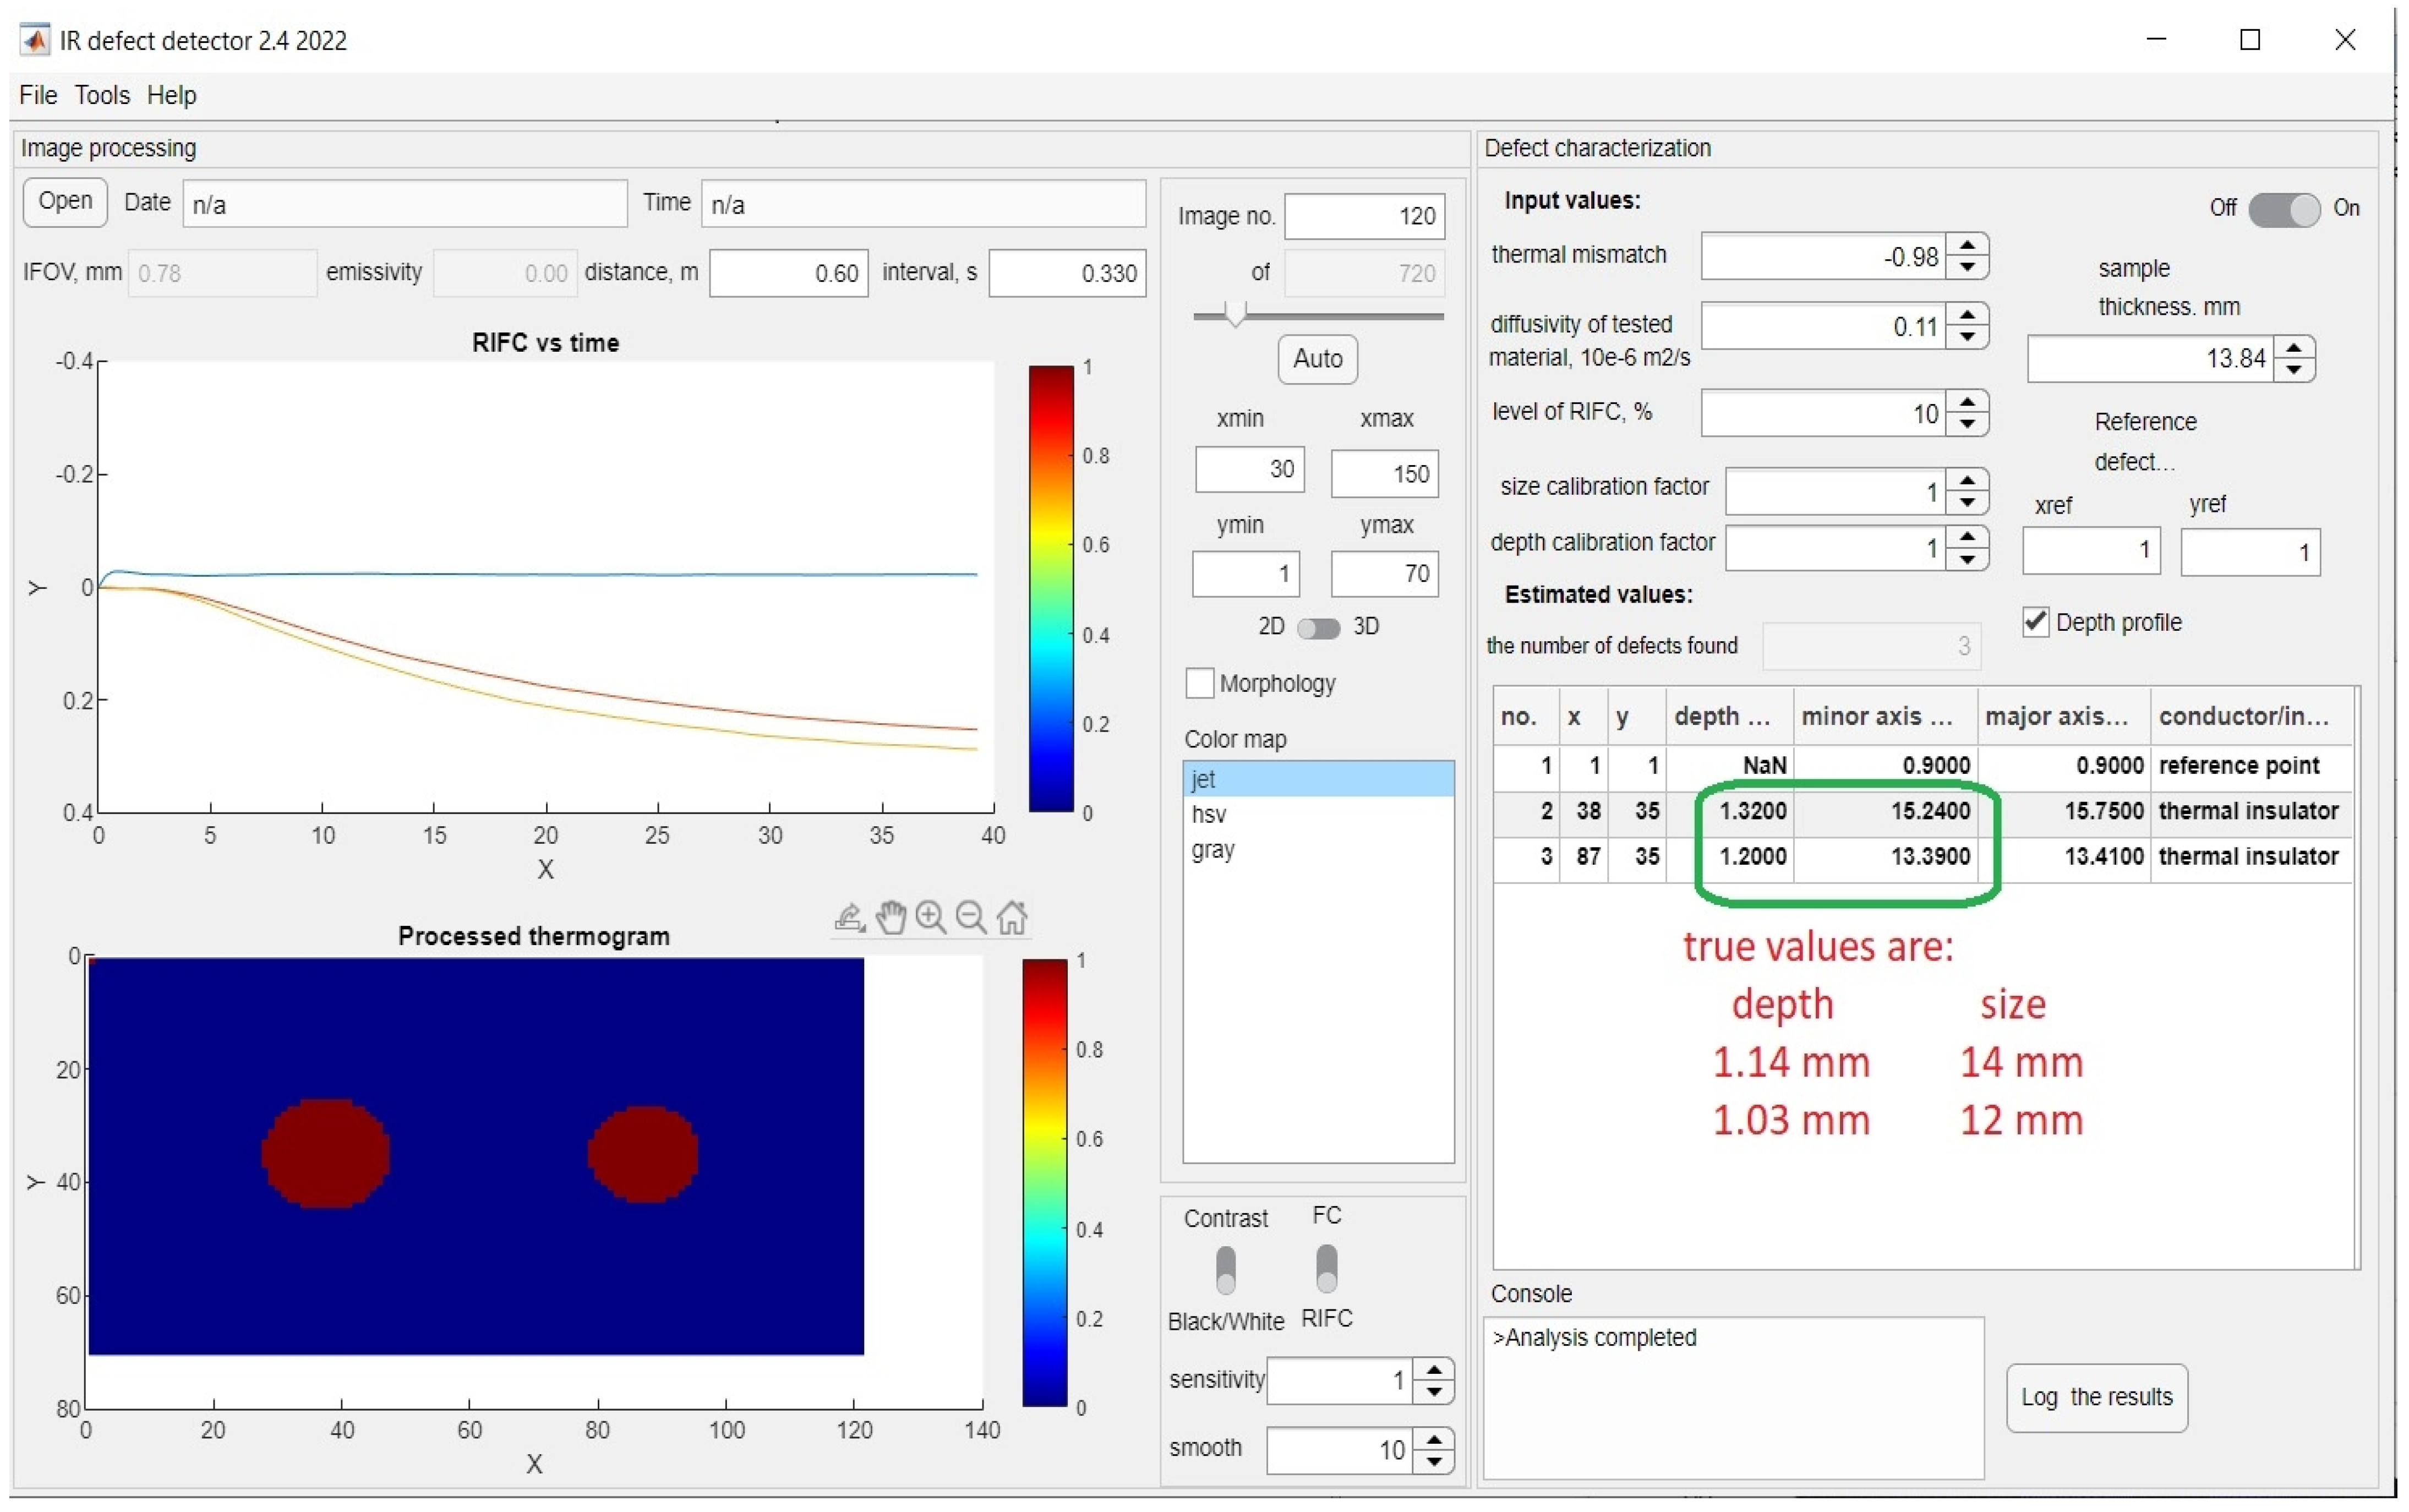Viewport: 2409px width, 1512px height.
Task: Enable the Morphology checkbox
Action: pyautogui.click(x=1199, y=683)
